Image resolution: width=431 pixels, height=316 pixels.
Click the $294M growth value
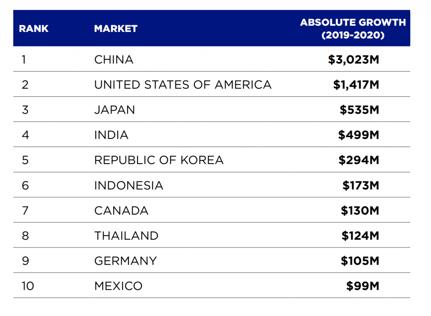[359, 160]
